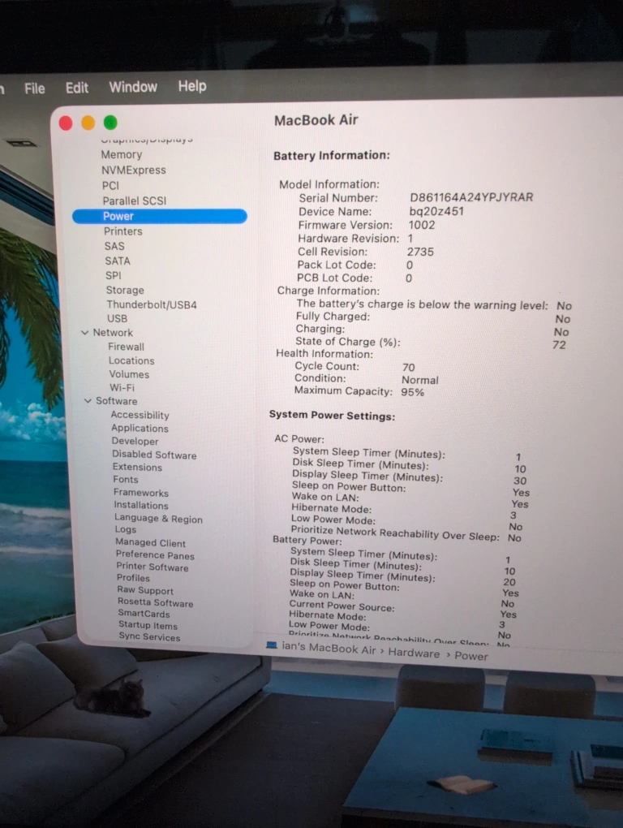Click the Battery Information heading
The width and height of the screenshot is (623, 828).
coord(331,155)
